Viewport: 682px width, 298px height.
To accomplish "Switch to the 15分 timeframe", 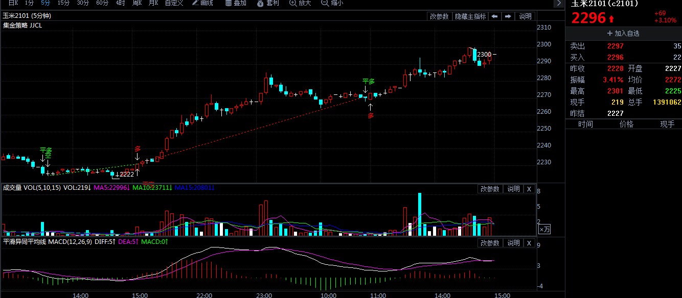I will click(63, 4).
